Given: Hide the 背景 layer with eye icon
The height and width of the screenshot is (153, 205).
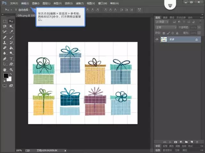Looking at the screenshot, I should coord(157,40).
